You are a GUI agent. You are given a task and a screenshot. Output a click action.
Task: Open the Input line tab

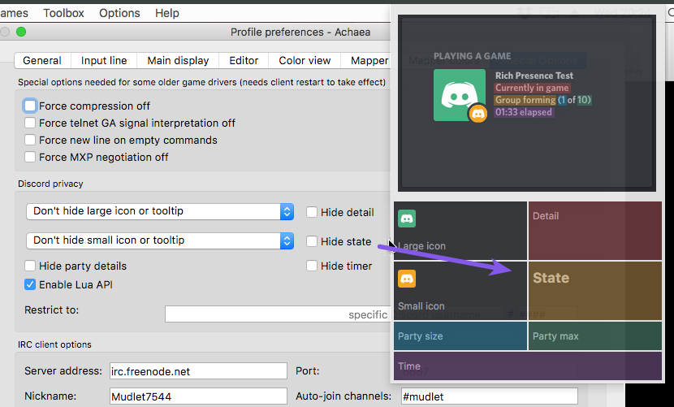tap(104, 61)
